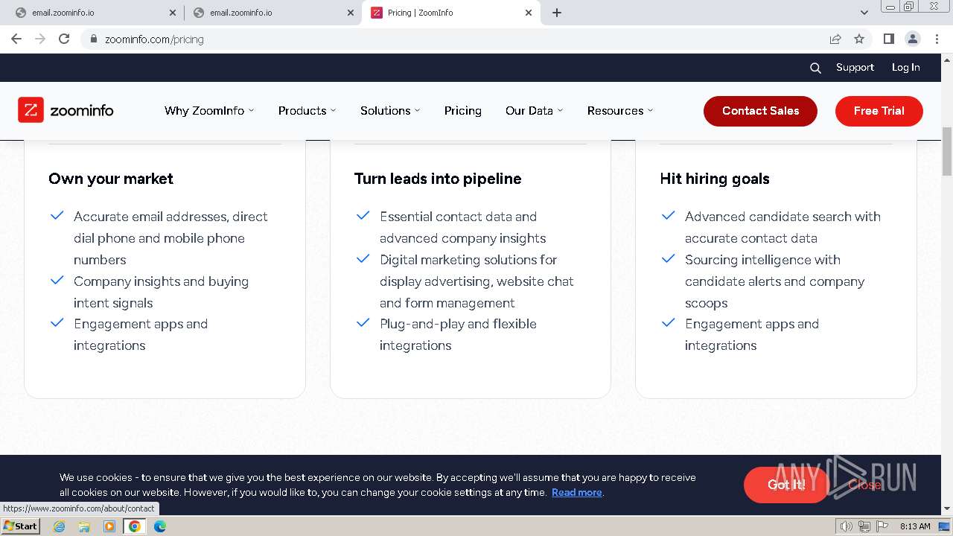
Task: Expand the Why ZoomInfo menu
Action: tap(209, 110)
